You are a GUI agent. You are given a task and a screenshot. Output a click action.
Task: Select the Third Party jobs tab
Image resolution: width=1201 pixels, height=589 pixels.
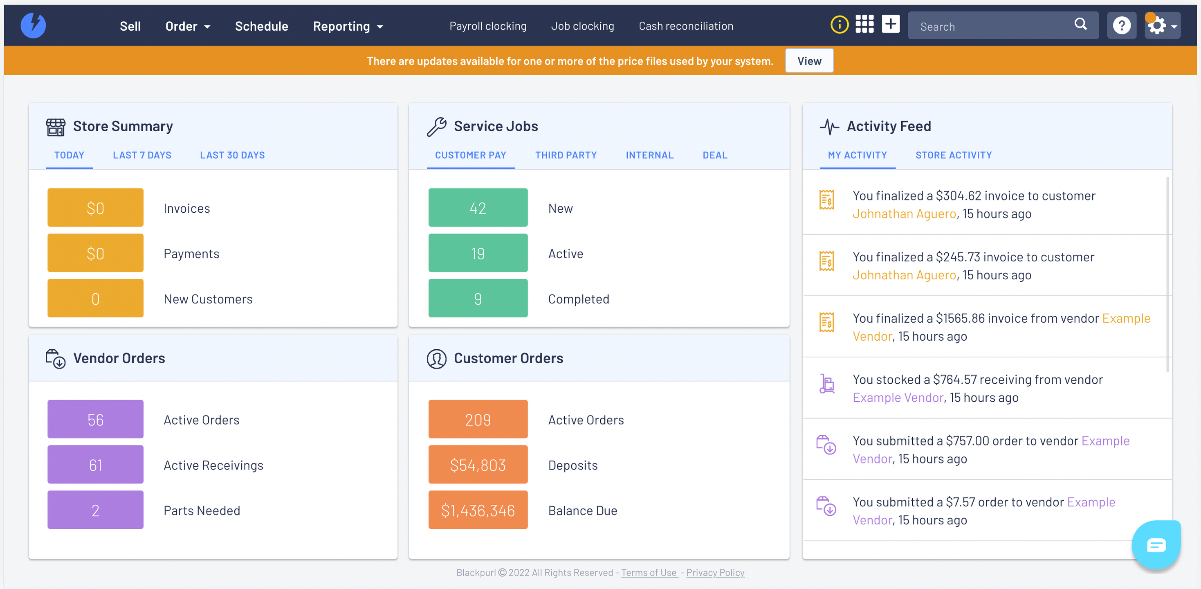[x=566, y=155]
